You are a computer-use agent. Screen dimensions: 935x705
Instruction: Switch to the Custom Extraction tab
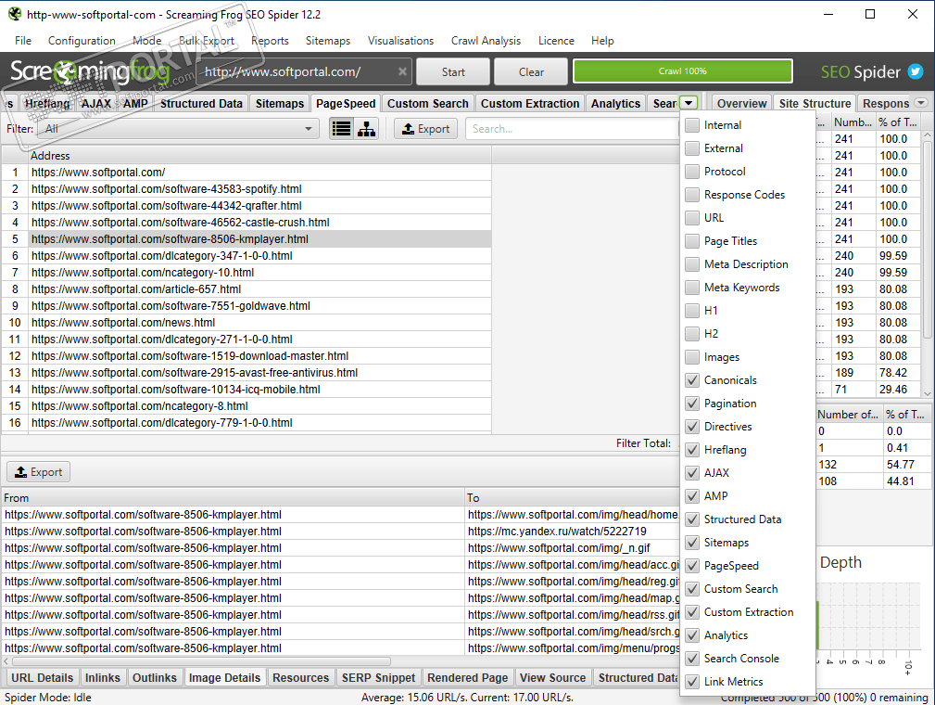pyautogui.click(x=530, y=103)
